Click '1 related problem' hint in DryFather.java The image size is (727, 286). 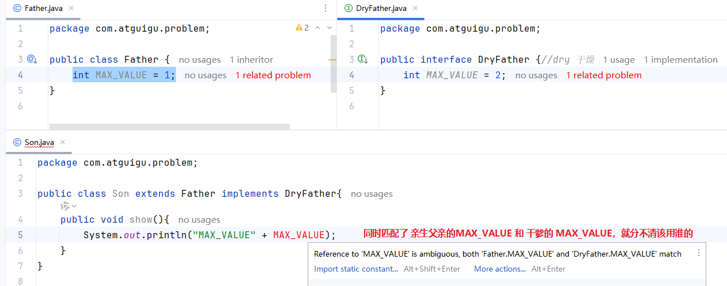[604, 75]
